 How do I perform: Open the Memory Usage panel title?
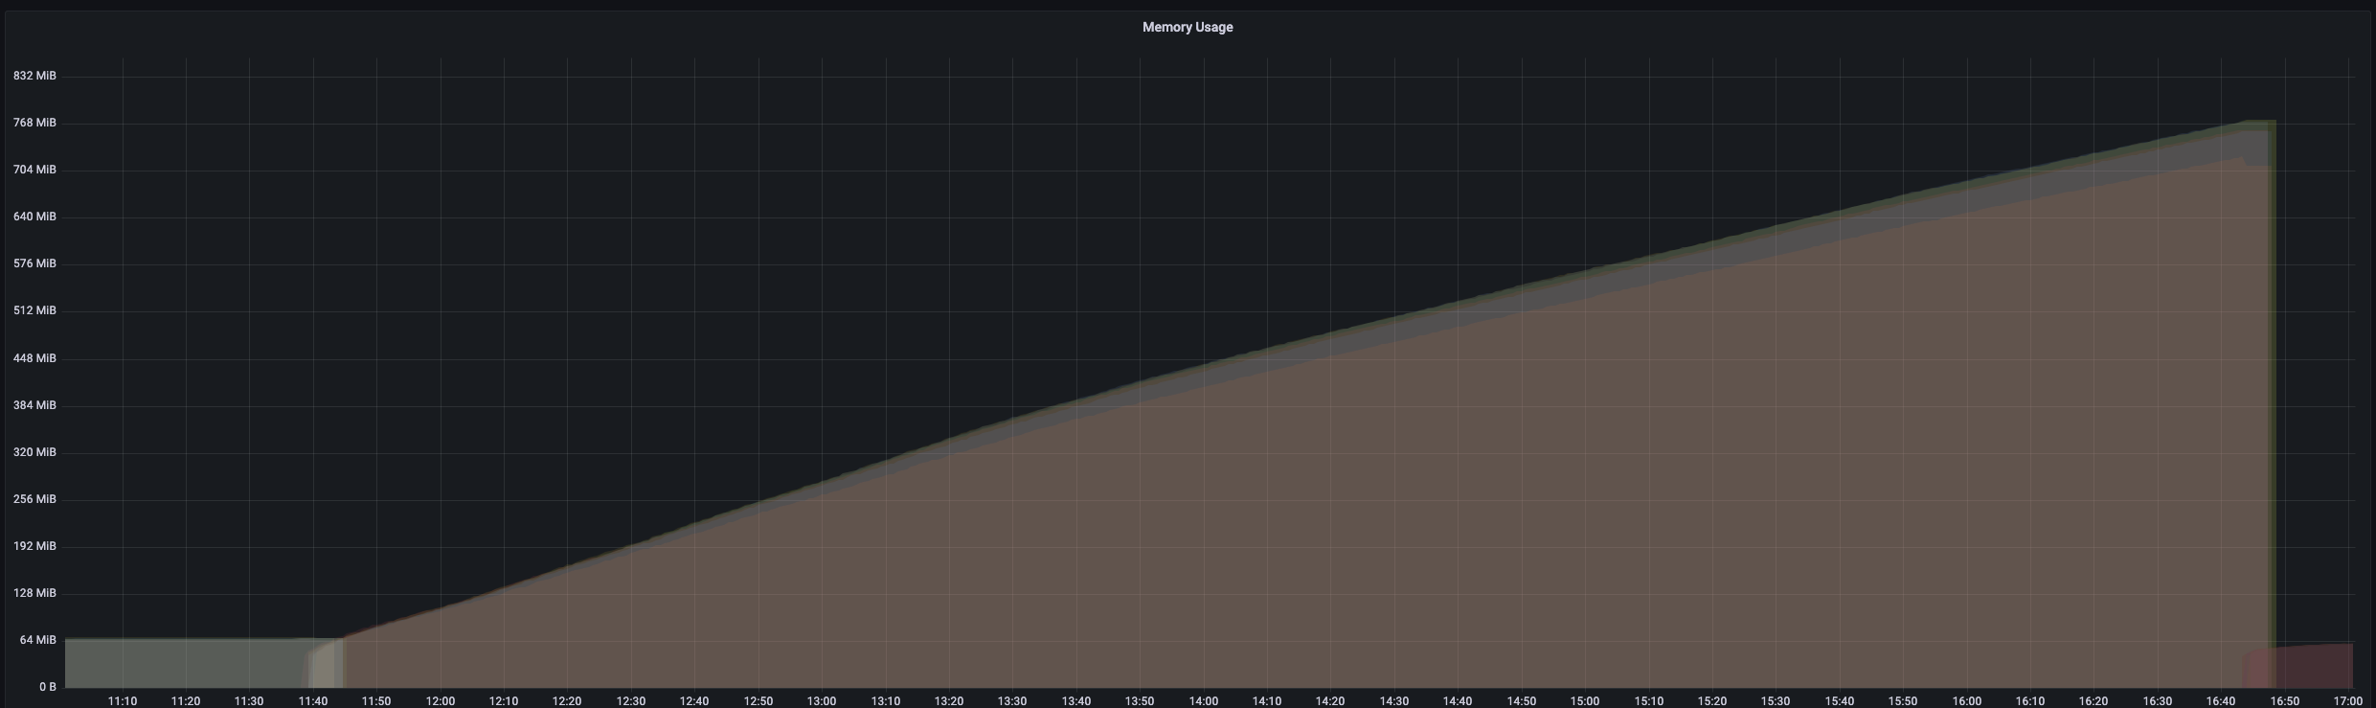(x=1188, y=27)
